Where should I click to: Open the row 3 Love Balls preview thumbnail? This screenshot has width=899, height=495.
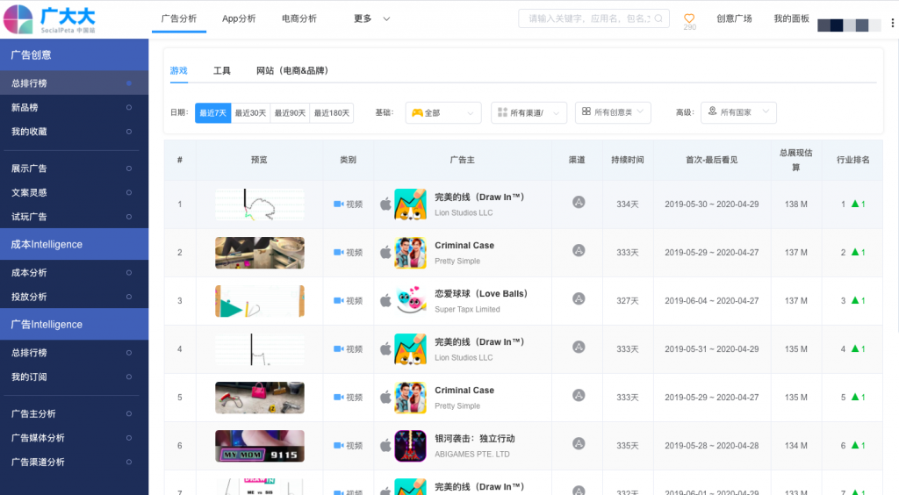260,301
